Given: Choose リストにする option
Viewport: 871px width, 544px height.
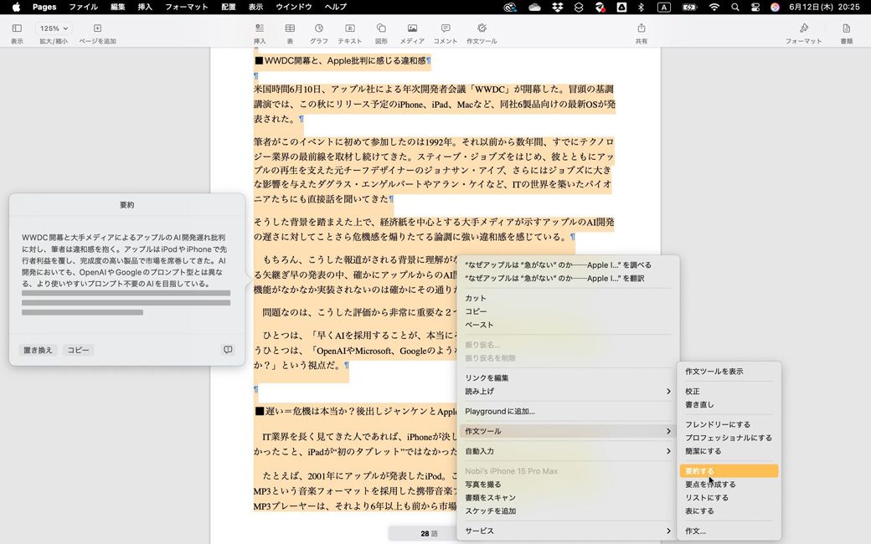Looking at the screenshot, I should pos(729,498).
